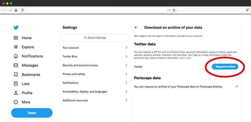Viewport: 251px width, 122px height.
Task: Click the Accessibility, display, and languages label
Action: click(x=85, y=92)
